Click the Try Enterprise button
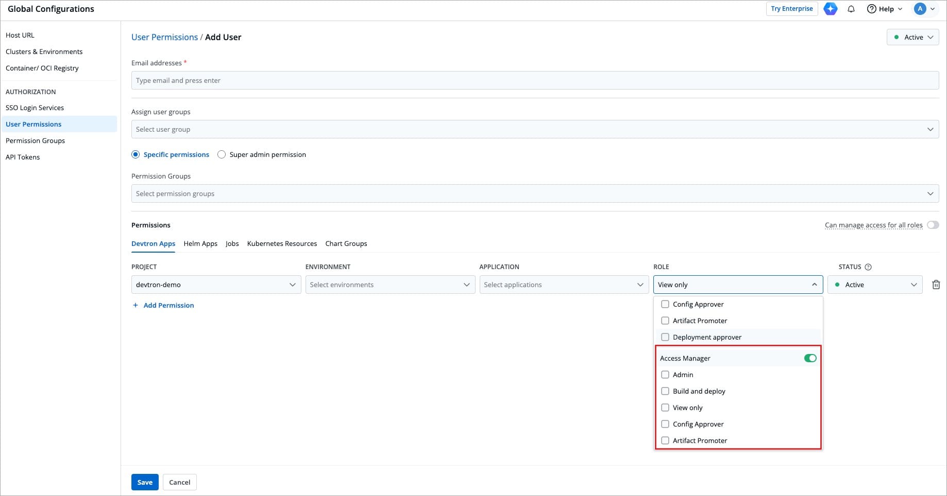Screen dimensions: 947x496 tap(791, 9)
